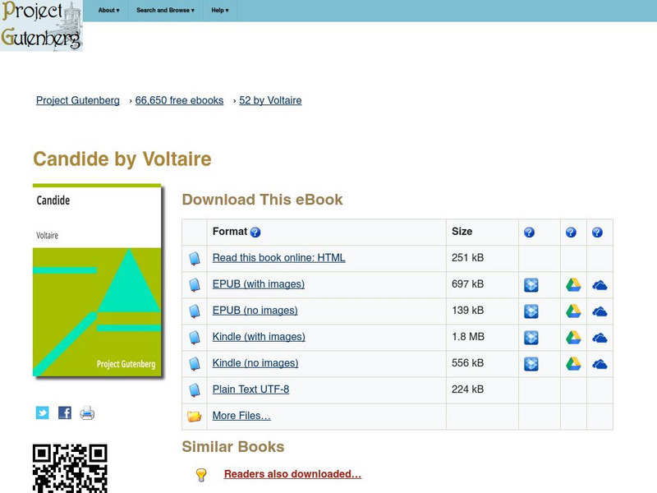Image resolution: width=657 pixels, height=493 pixels.
Task: Send Kindle (no images) to Dropbox
Action: (x=532, y=362)
